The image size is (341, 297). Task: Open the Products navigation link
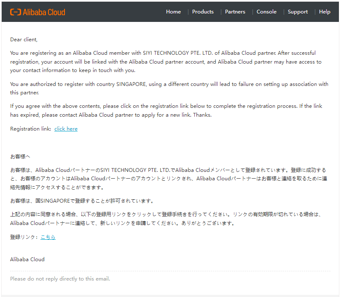[203, 12]
